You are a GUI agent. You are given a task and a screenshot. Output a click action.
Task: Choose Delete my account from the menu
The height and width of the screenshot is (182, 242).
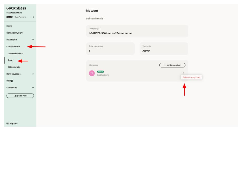pyautogui.click(x=191, y=77)
